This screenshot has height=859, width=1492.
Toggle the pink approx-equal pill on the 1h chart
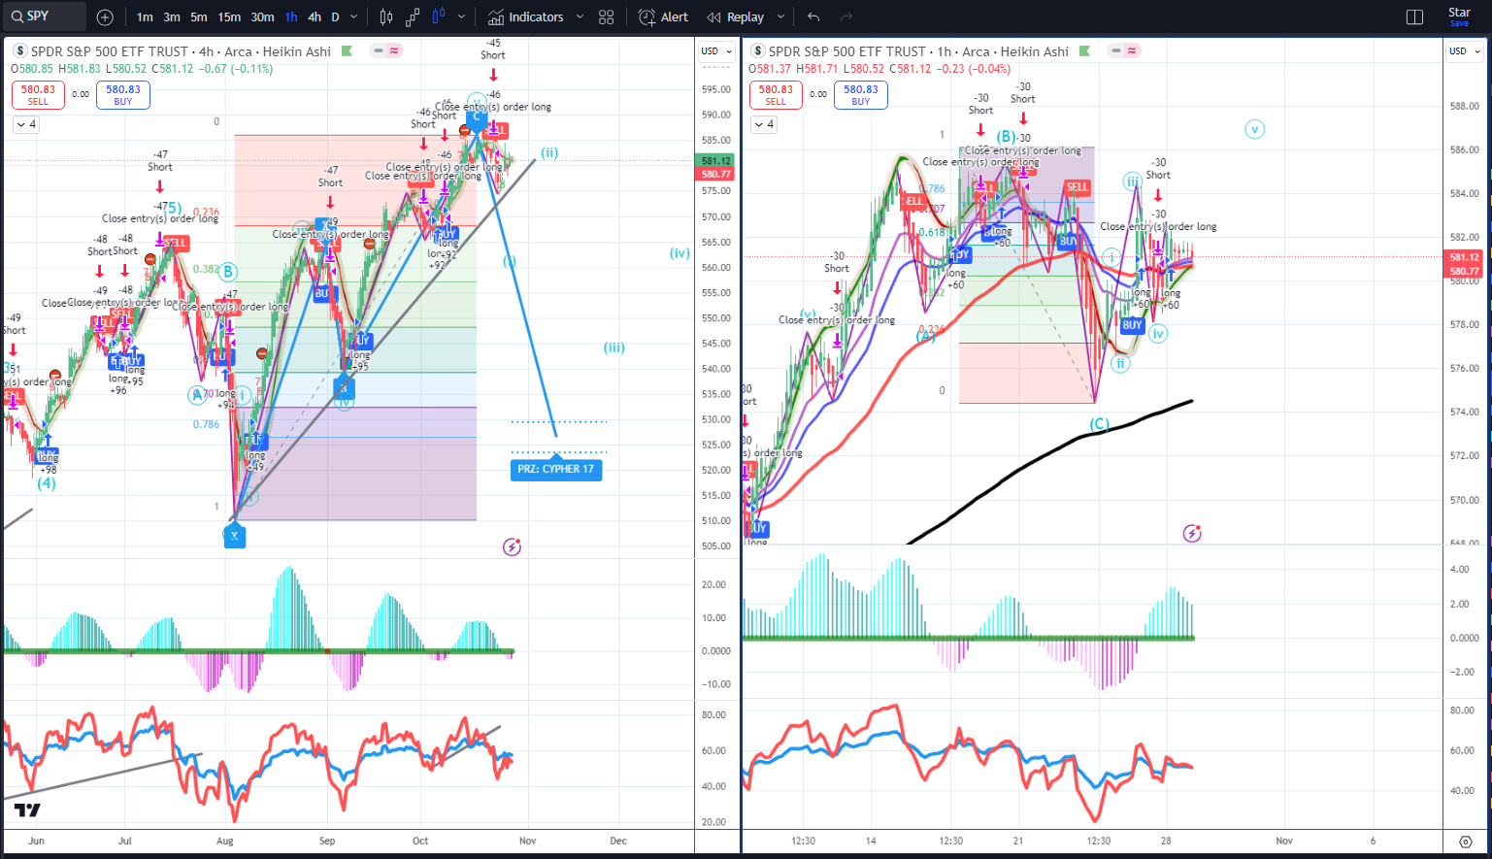pyautogui.click(x=1132, y=50)
